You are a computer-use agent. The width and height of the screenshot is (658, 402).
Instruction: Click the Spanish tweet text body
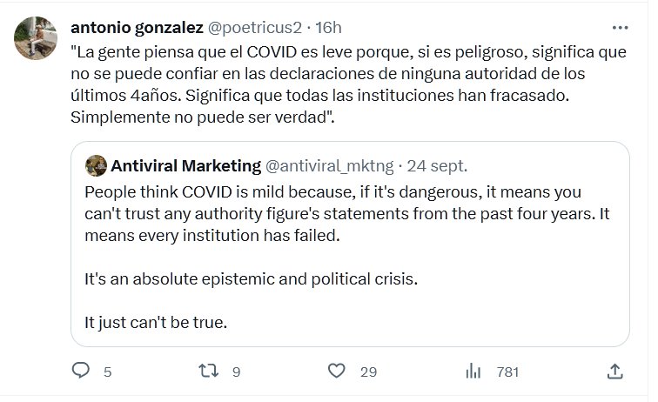[348, 84]
